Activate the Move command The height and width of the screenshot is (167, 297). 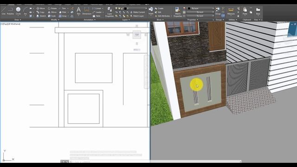41,8
